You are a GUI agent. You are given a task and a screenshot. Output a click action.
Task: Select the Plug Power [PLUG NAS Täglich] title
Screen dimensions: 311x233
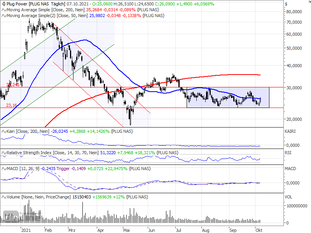tap(36, 4)
